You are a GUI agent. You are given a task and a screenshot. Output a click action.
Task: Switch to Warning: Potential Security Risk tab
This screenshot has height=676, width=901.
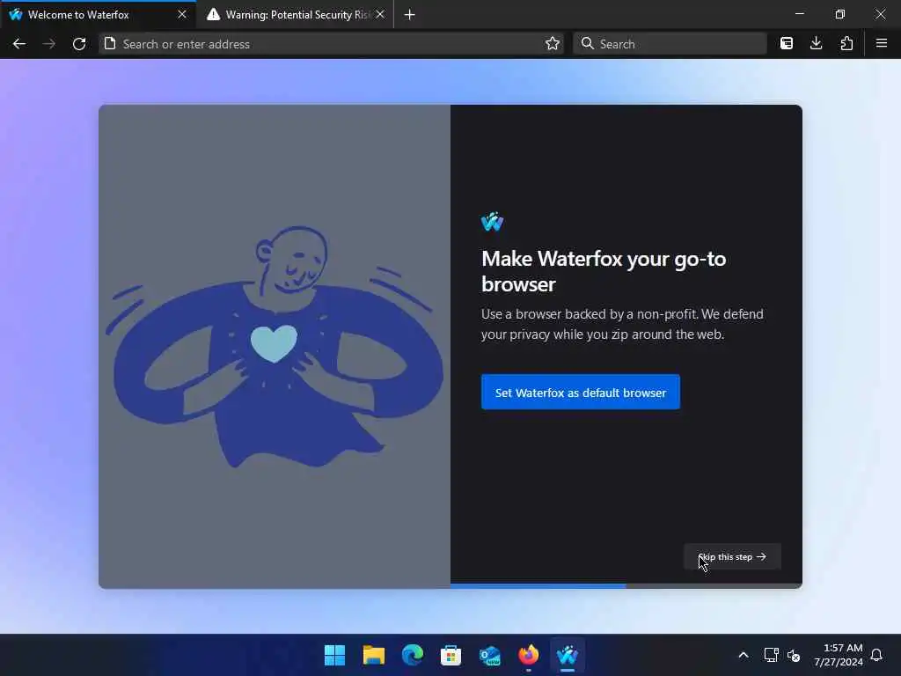click(x=295, y=14)
